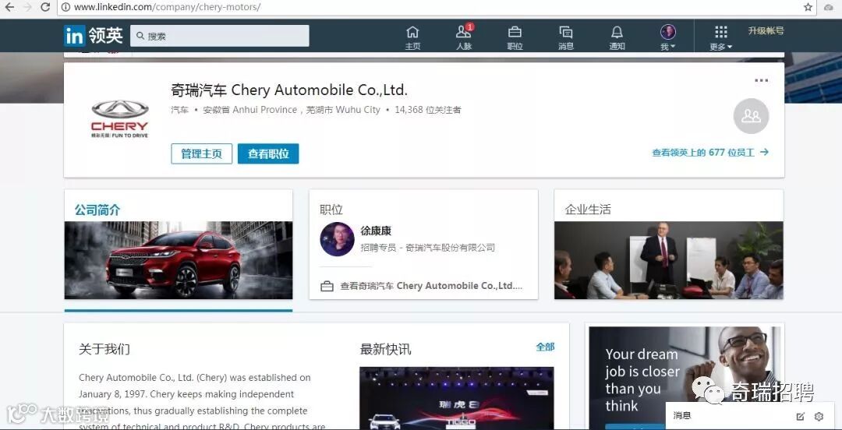Viewport: 842px width, 430px height.
Task: Click the browser forward arrow
Action: coord(27,7)
